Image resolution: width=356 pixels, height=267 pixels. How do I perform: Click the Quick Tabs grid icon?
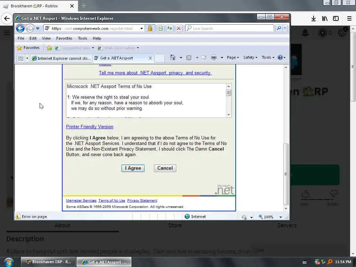pos(21,58)
